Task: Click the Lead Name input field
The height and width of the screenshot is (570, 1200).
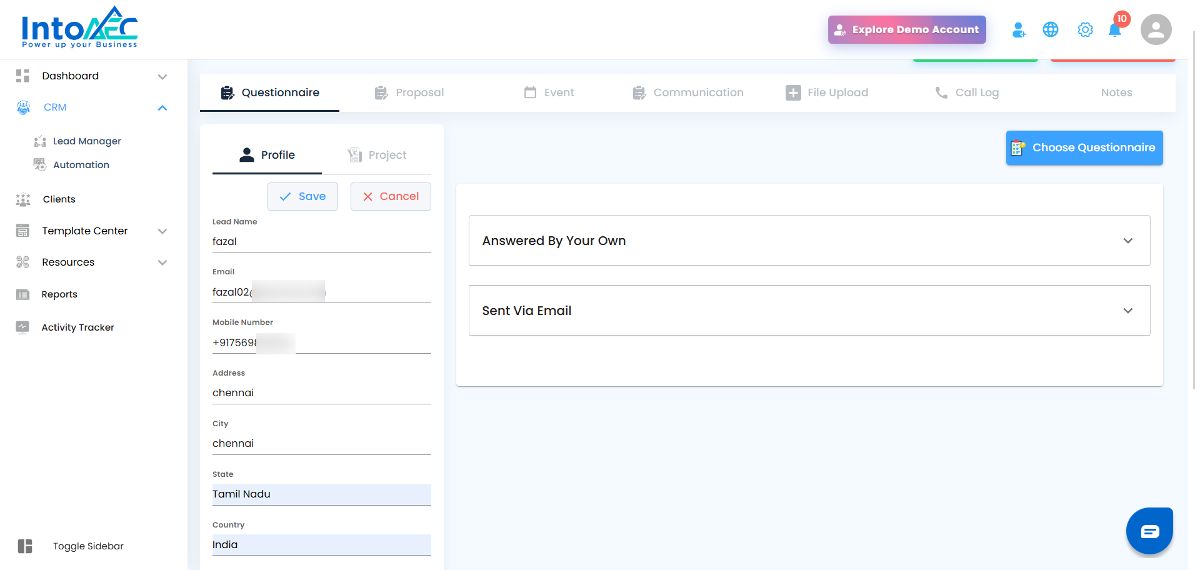Action: click(x=321, y=241)
